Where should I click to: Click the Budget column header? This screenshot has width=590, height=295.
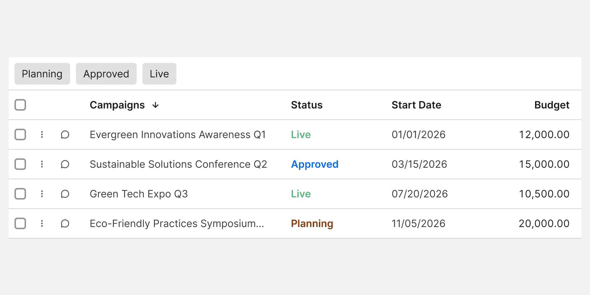click(x=552, y=105)
